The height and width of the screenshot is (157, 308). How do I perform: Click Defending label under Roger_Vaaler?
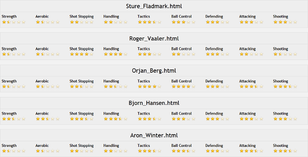[x=214, y=49]
